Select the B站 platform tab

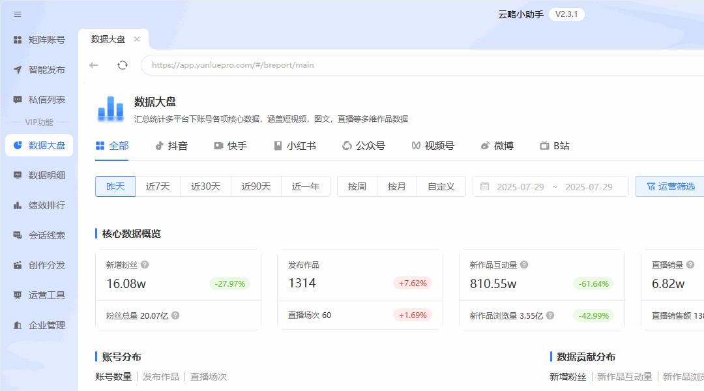click(555, 146)
